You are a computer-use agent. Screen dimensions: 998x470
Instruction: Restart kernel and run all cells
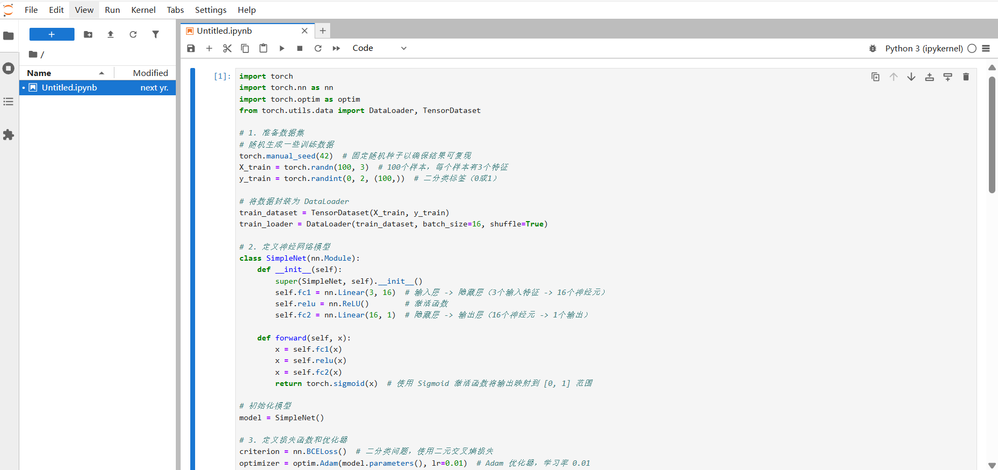pos(336,48)
